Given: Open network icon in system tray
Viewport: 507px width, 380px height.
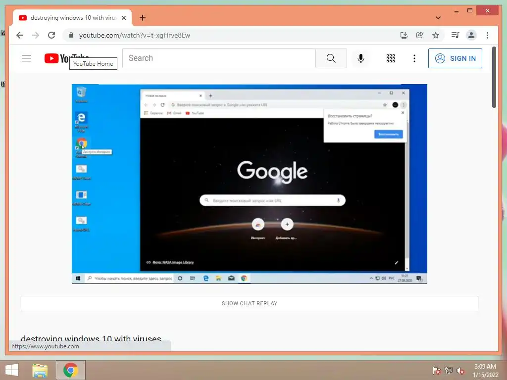Looking at the screenshot, I should 449,371.
